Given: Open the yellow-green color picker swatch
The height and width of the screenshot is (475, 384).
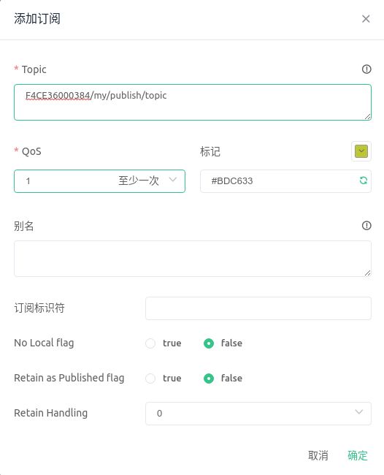Looking at the screenshot, I should [x=361, y=151].
